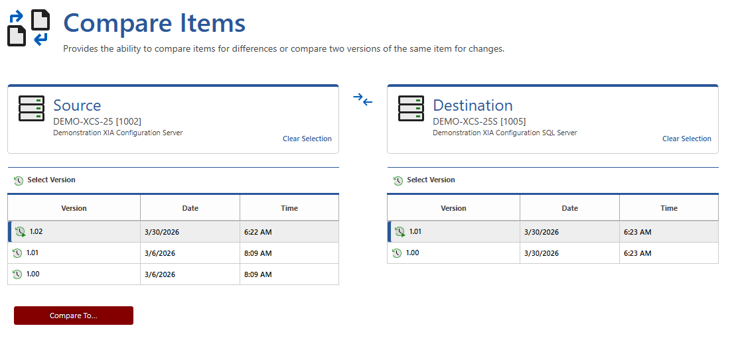This screenshot has height=350, width=734.
Task: Click Source version 1.00 history icon
Action: click(17, 274)
